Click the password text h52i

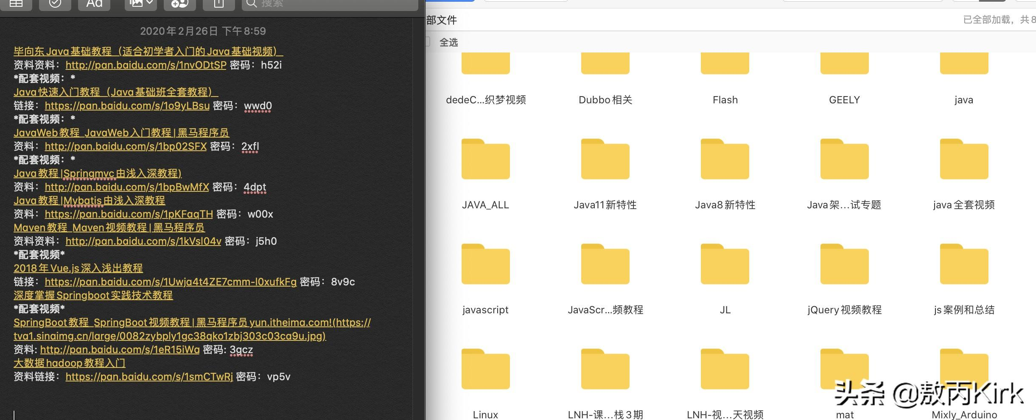[x=271, y=65]
